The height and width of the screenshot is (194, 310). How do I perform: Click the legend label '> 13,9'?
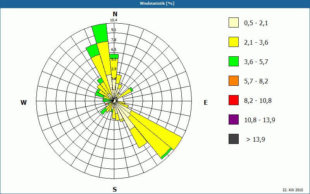256,140
